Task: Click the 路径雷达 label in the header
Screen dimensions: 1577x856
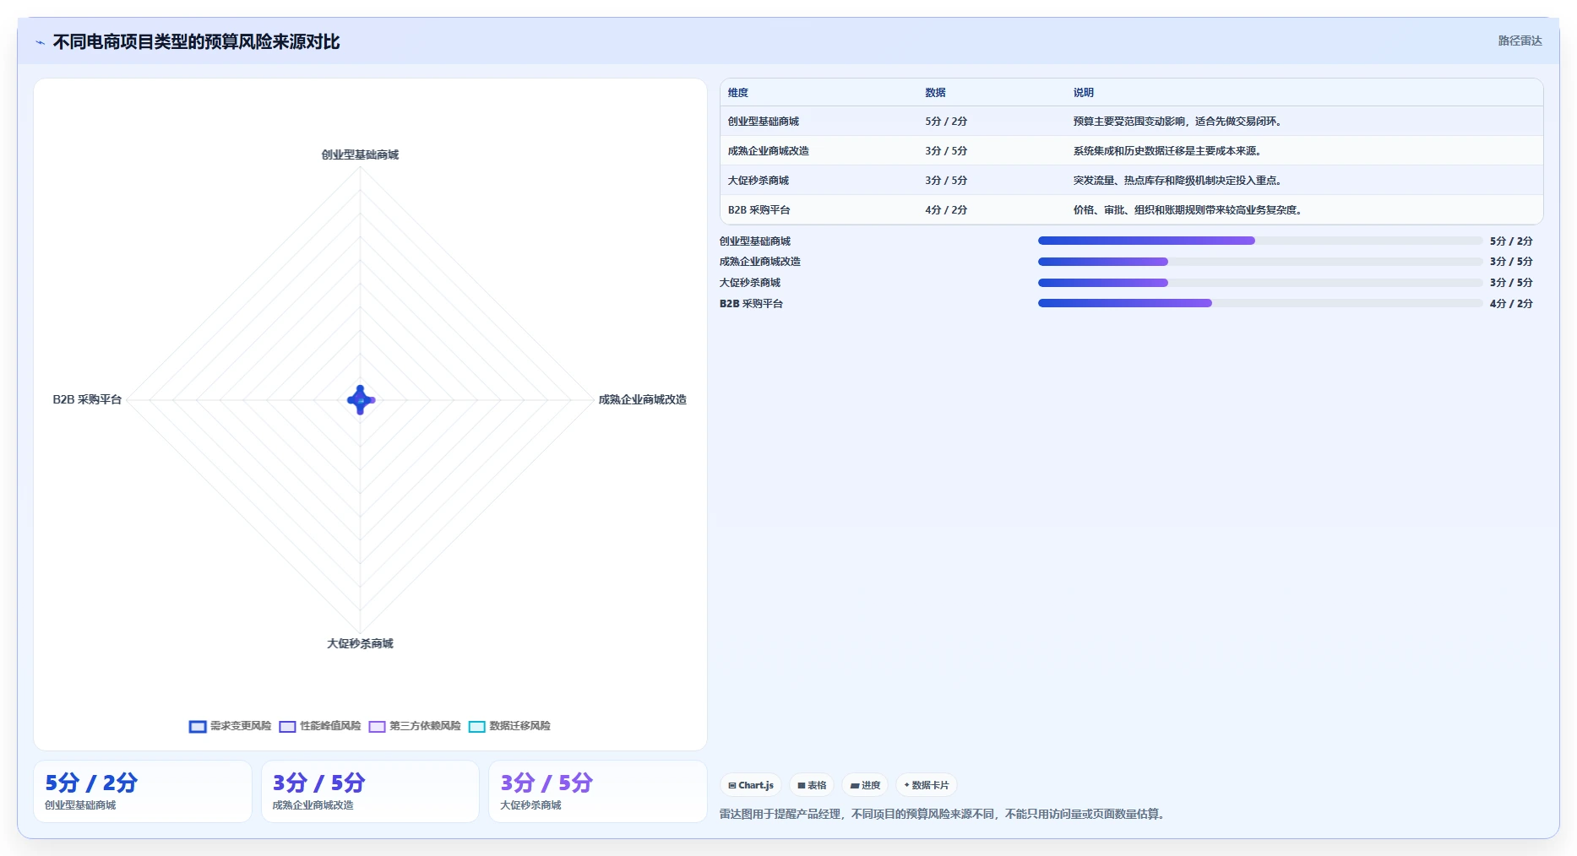Action: point(1520,41)
